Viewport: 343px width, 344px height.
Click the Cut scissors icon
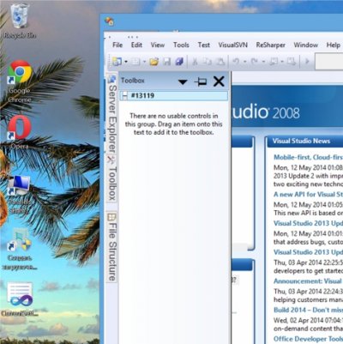click(x=195, y=62)
